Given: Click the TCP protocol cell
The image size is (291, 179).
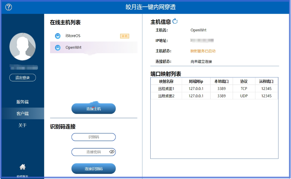Looking at the screenshot, I should (244, 89).
